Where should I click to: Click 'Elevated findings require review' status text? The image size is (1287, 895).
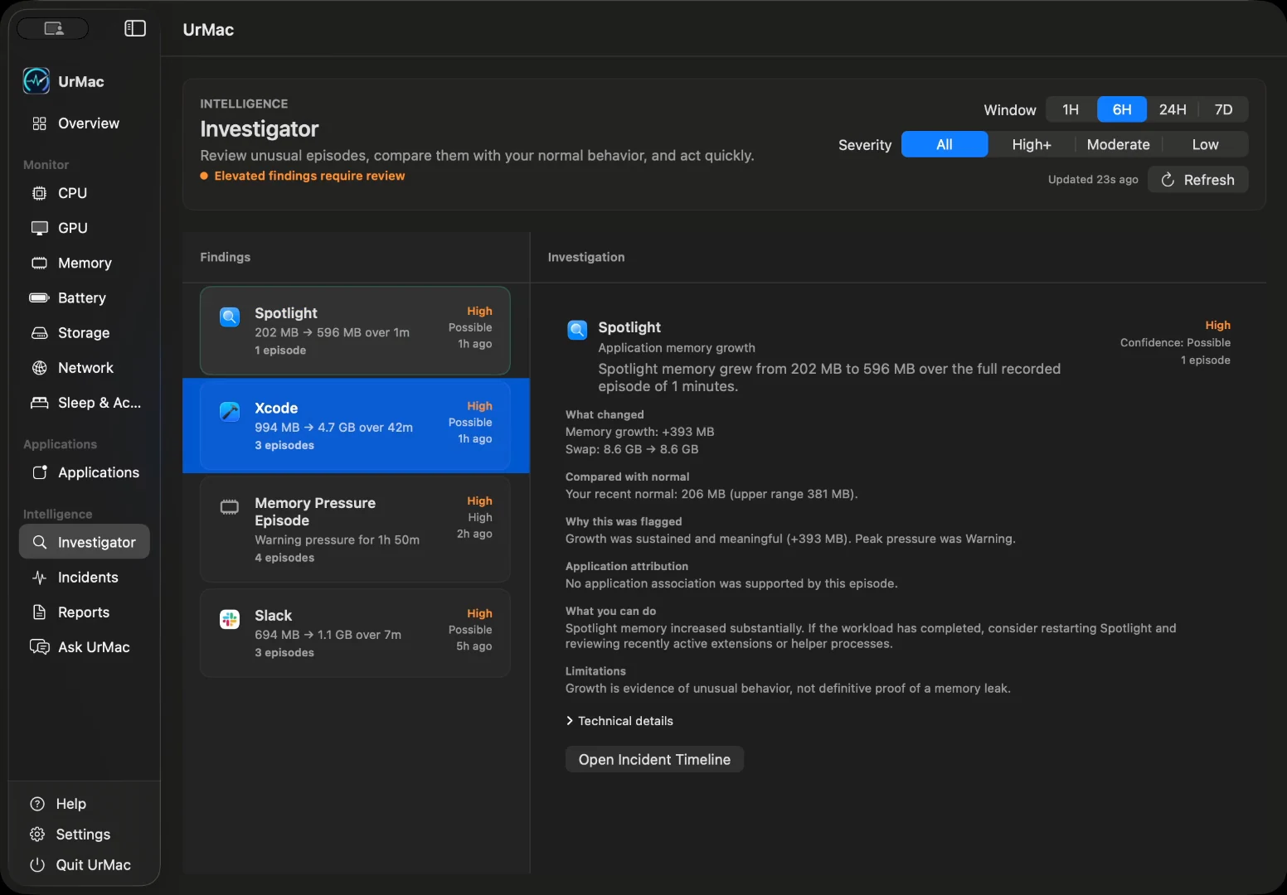tap(309, 176)
